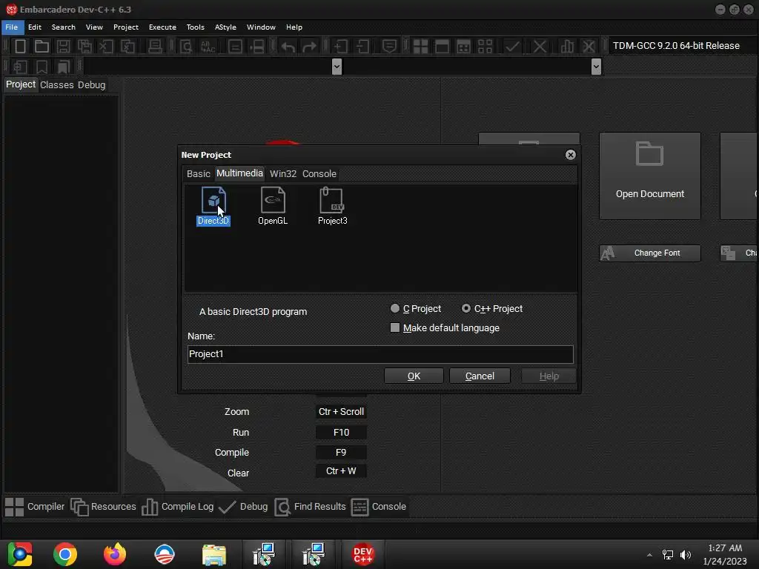Click the Stop Execution X toolbar icon

click(540, 47)
